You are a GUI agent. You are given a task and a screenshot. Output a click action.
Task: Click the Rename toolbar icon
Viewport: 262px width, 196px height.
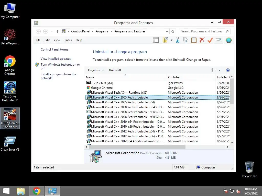219,40
